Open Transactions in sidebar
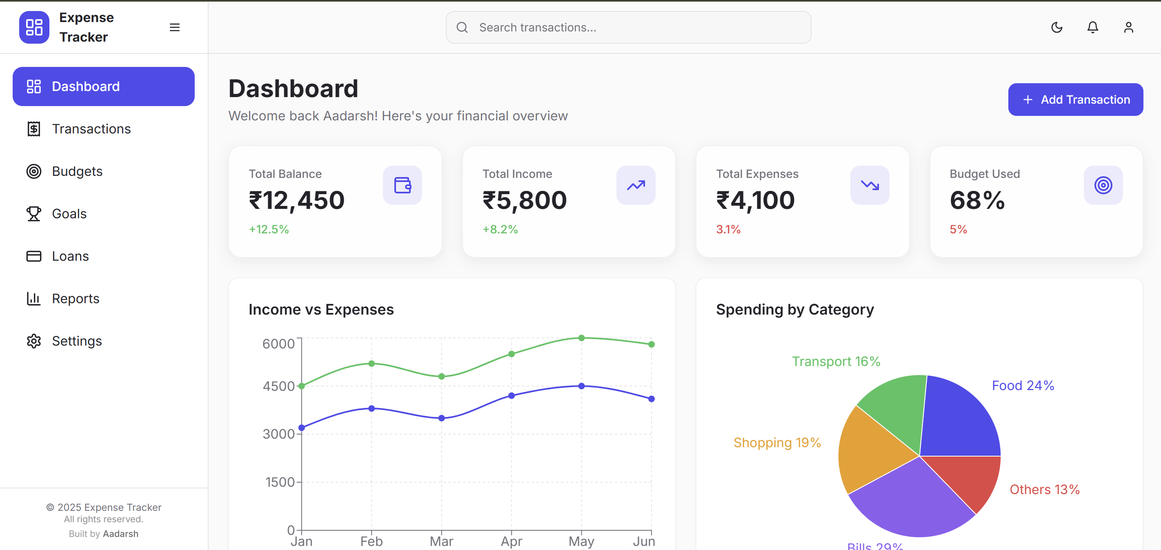This screenshot has width=1161, height=550. tap(104, 129)
